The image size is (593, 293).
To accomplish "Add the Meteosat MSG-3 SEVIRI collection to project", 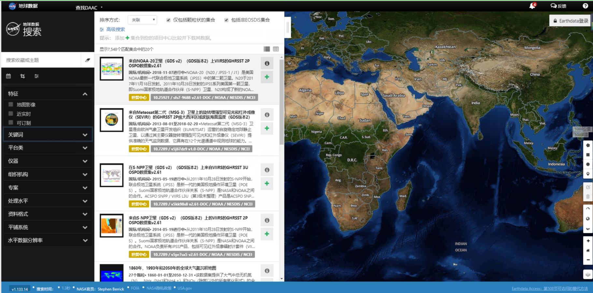I will tap(267, 128).
